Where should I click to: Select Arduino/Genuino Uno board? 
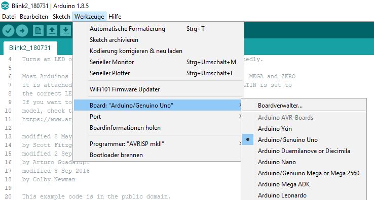pyautogui.click(x=304, y=140)
